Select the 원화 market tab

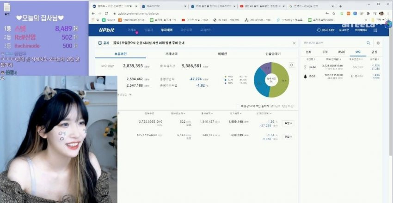click(x=308, y=52)
